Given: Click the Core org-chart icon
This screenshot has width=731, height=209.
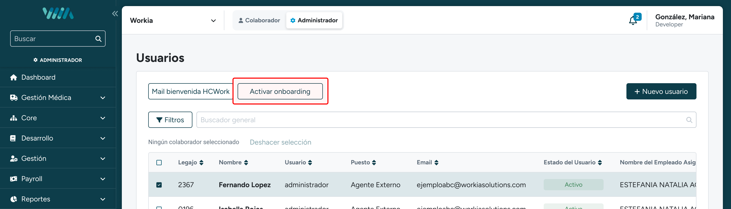Looking at the screenshot, I should (x=13, y=118).
